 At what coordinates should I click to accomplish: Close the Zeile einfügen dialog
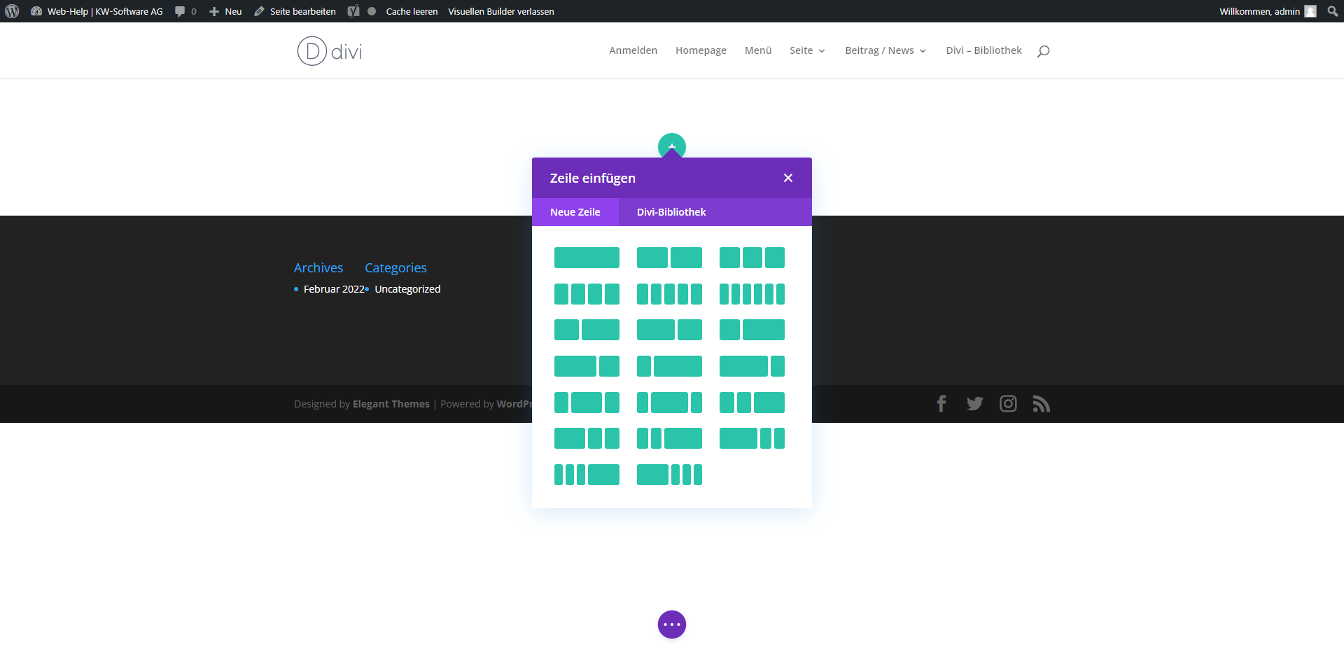788,178
